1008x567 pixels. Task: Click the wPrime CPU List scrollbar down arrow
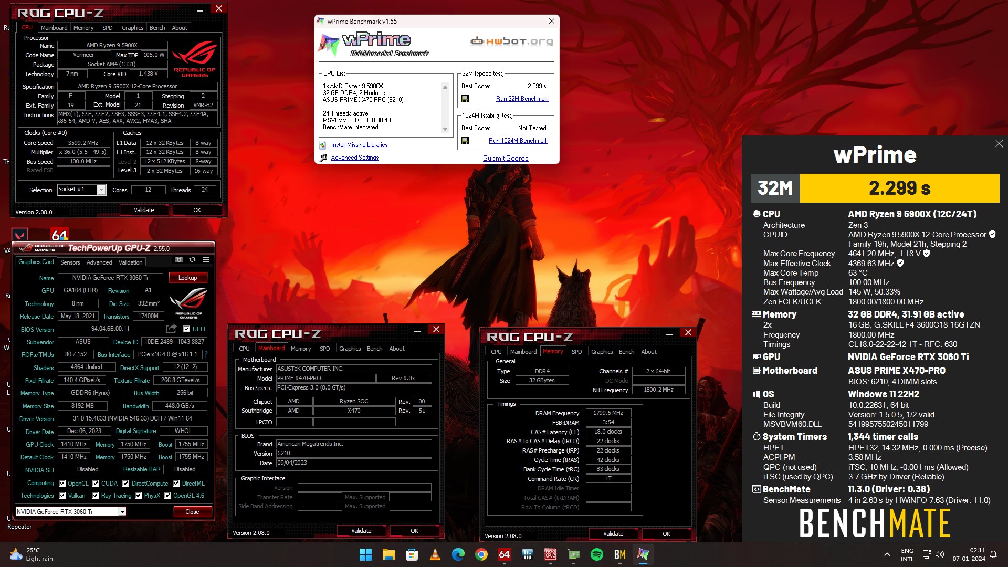445,129
